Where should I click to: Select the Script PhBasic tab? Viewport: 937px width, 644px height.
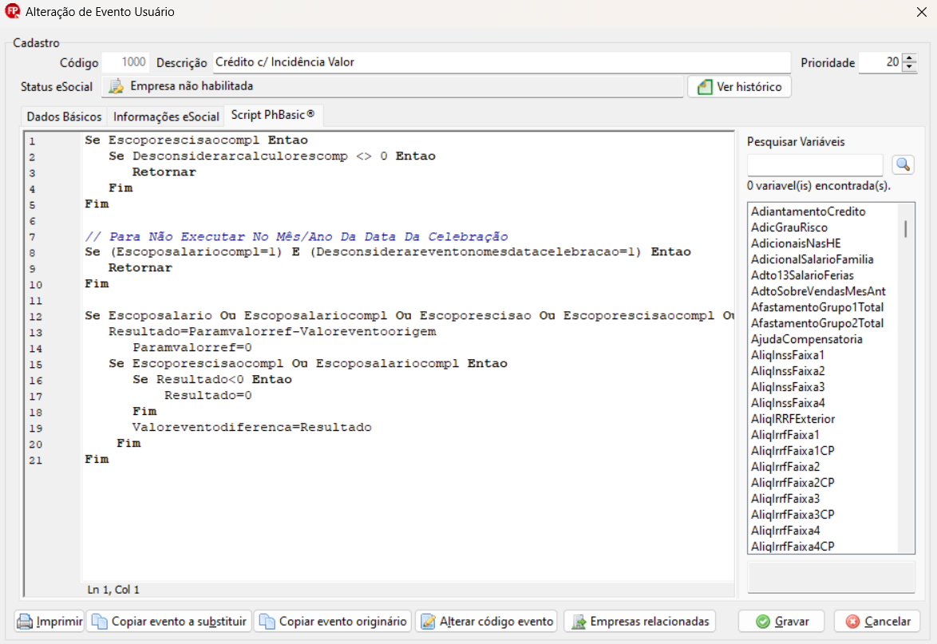[x=273, y=115]
